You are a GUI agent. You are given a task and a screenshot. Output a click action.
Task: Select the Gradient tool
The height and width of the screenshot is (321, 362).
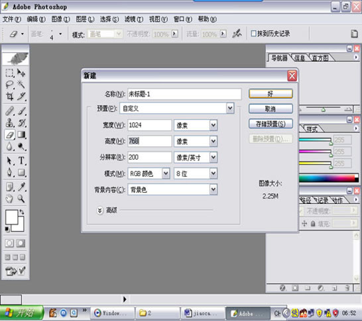pyautogui.click(x=21, y=134)
